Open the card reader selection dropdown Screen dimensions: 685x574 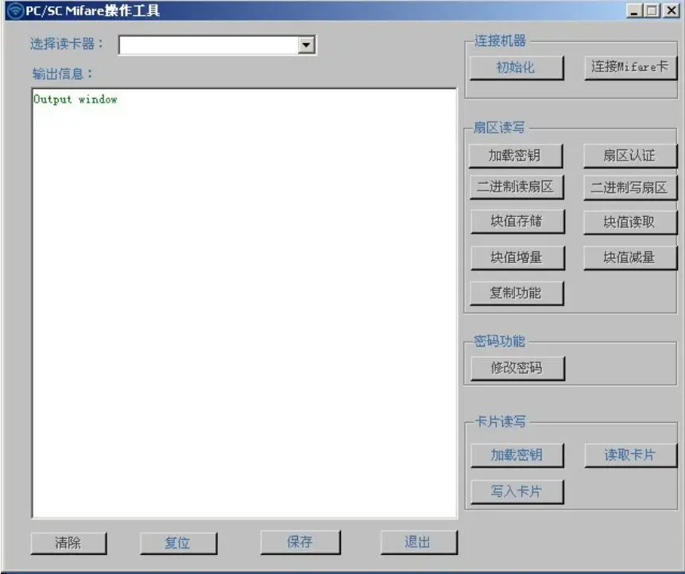point(306,45)
